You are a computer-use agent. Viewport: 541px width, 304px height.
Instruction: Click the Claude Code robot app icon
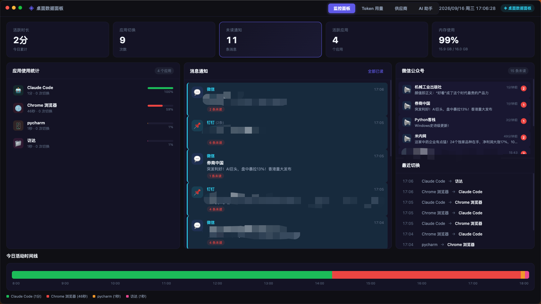(x=18, y=90)
